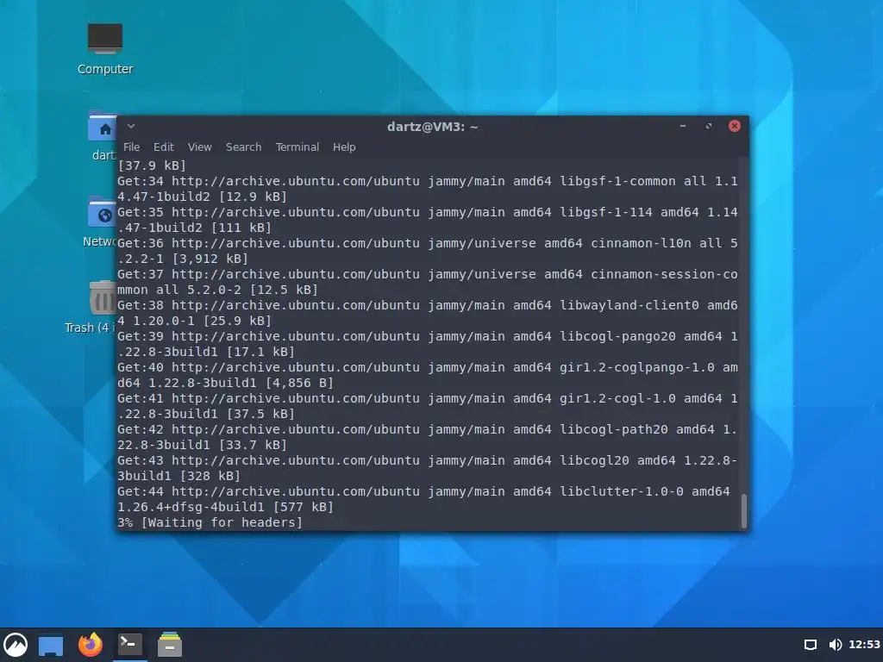Select the terminal taskbar button
The image size is (883, 662).
coord(130,644)
